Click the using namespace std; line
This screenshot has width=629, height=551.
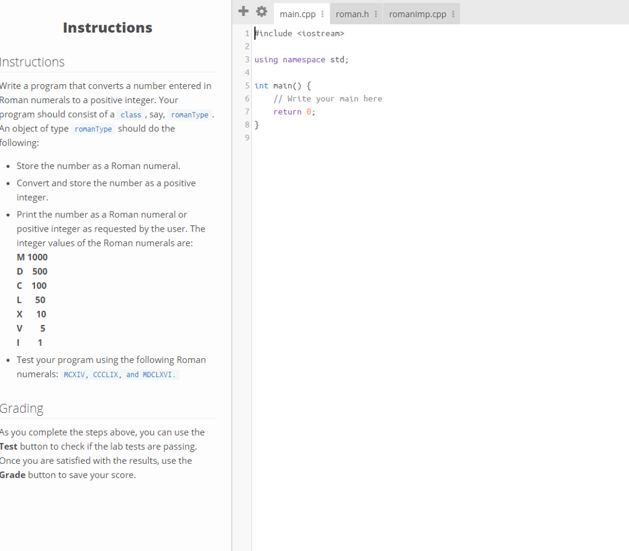click(302, 59)
